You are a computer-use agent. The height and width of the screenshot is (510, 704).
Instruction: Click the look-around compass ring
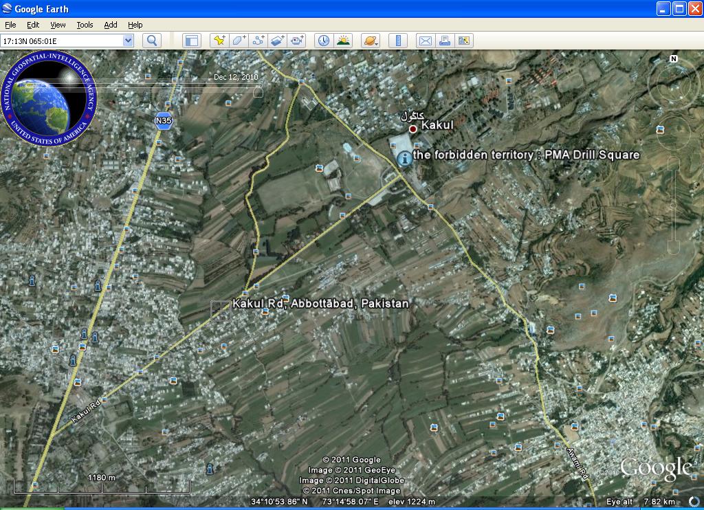(x=674, y=83)
